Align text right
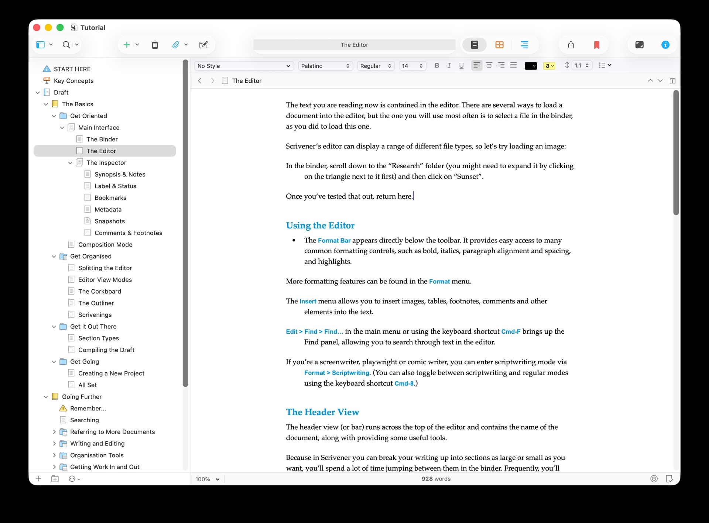Viewport: 709px width, 523px height. pos(501,65)
